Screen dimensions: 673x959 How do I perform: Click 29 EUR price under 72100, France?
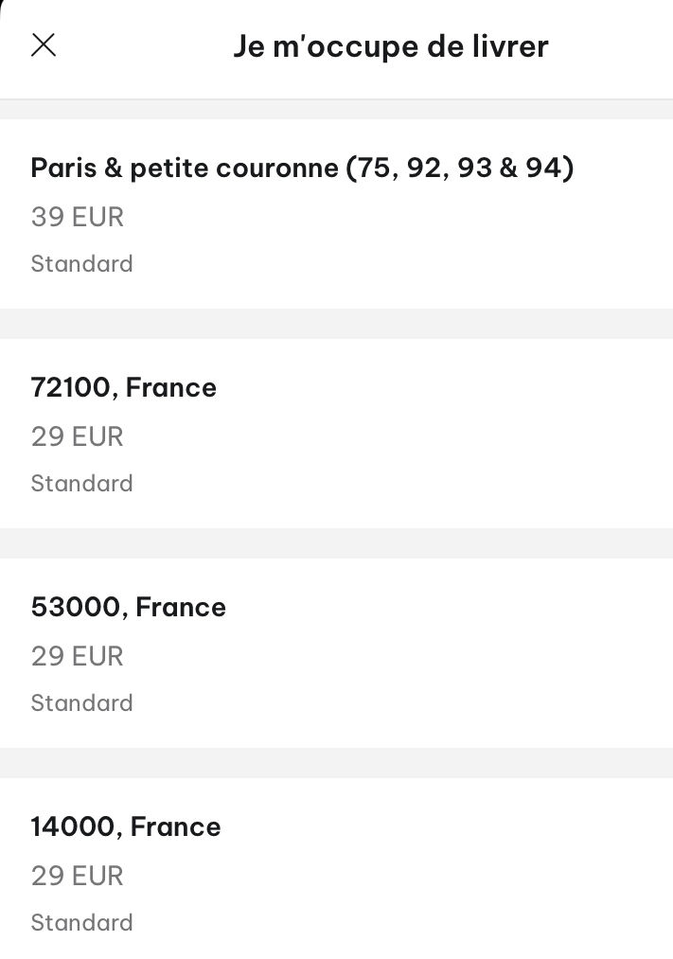pos(77,436)
